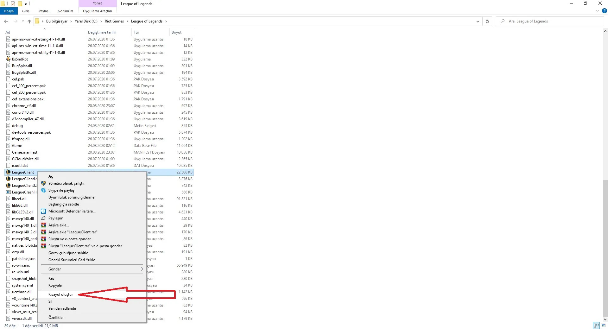
Task: Click icon for Sıkıştır "LeagueClient.rar" ve e-posta gönder
Action: point(43,246)
